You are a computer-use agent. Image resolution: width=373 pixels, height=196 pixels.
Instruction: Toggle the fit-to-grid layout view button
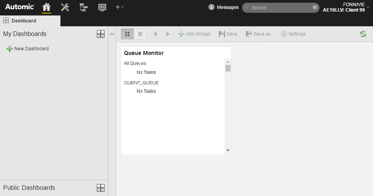point(127,34)
